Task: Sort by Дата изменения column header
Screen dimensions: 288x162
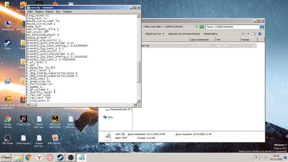Action: click(202, 40)
